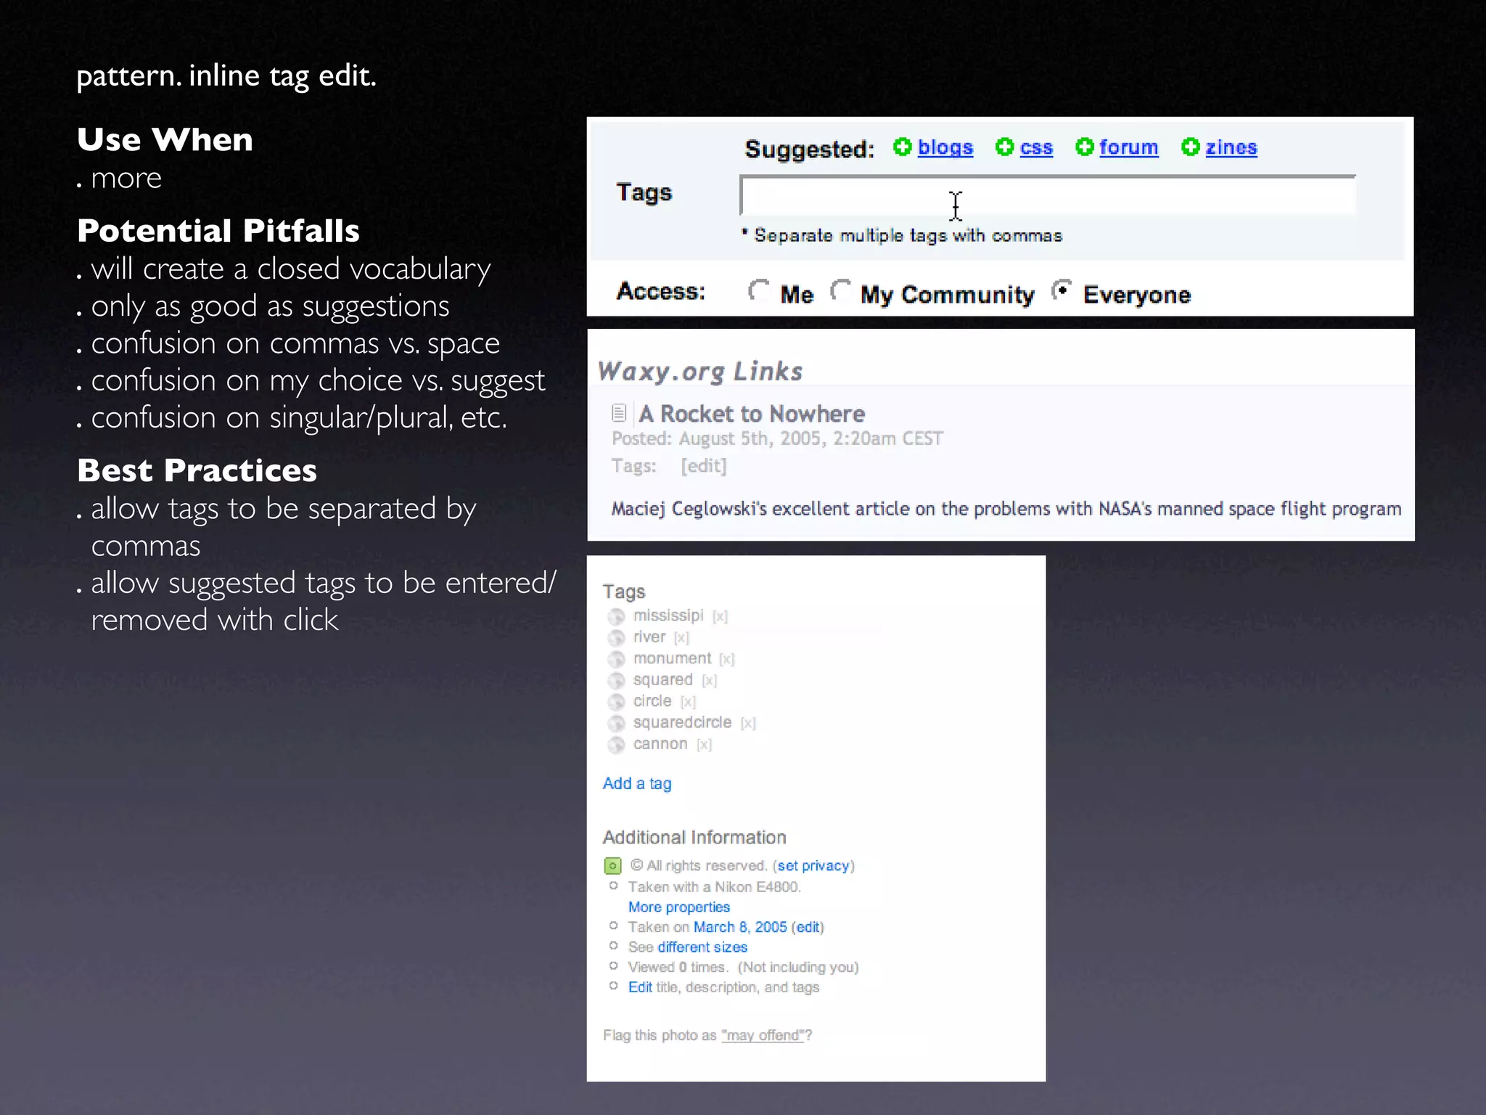Open the cannon tag

[660, 744]
